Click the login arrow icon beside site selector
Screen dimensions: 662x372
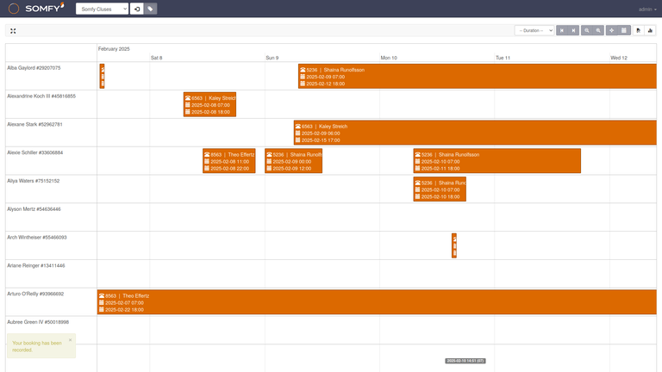[138, 9]
